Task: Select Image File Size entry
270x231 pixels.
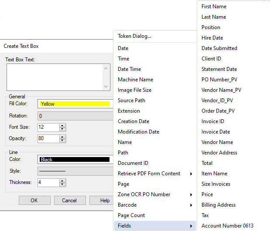Action: click(155, 90)
